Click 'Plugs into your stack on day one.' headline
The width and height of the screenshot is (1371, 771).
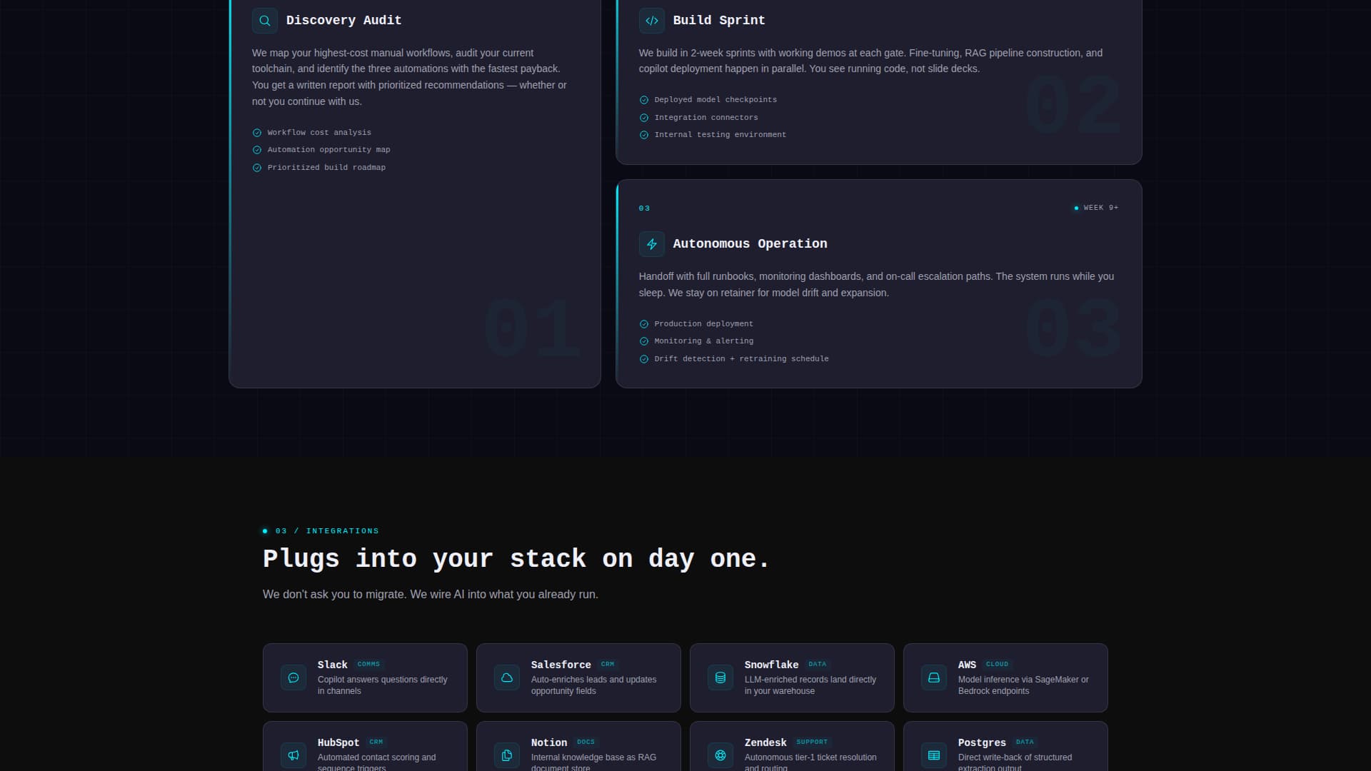click(516, 559)
